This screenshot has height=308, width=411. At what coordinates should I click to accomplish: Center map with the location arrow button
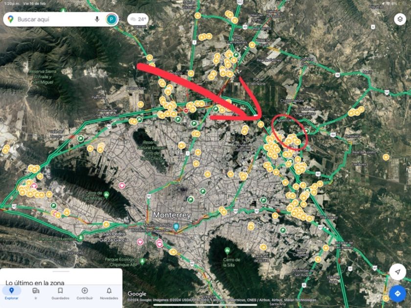pyautogui.click(x=398, y=272)
